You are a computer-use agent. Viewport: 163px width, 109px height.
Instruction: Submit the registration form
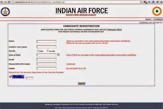(81, 83)
